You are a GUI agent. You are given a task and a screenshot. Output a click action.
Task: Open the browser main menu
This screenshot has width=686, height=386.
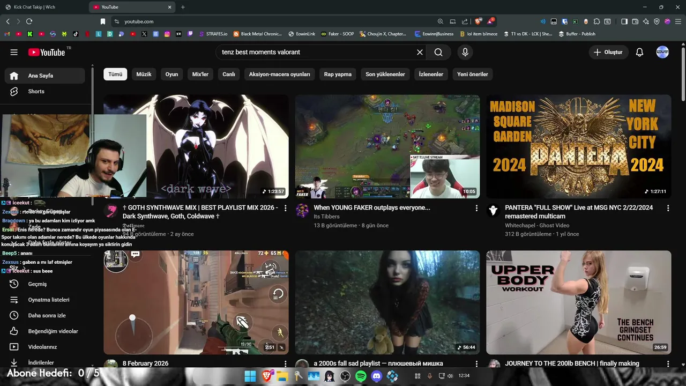[678, 21]
